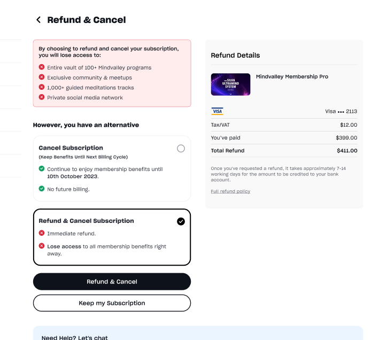
Task: Click the back arrow beside Refund & Cancel
Action: coord(38,20)
